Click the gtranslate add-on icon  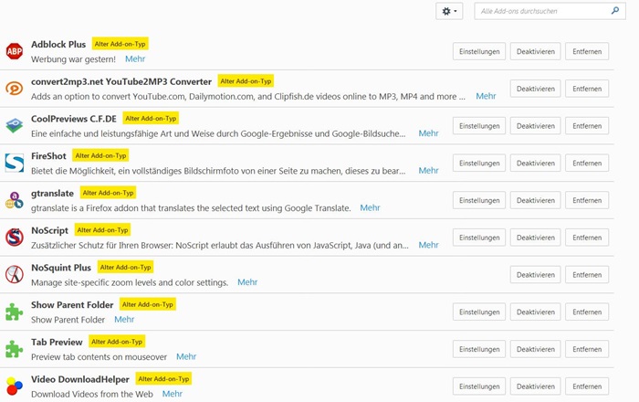[14, 200]
